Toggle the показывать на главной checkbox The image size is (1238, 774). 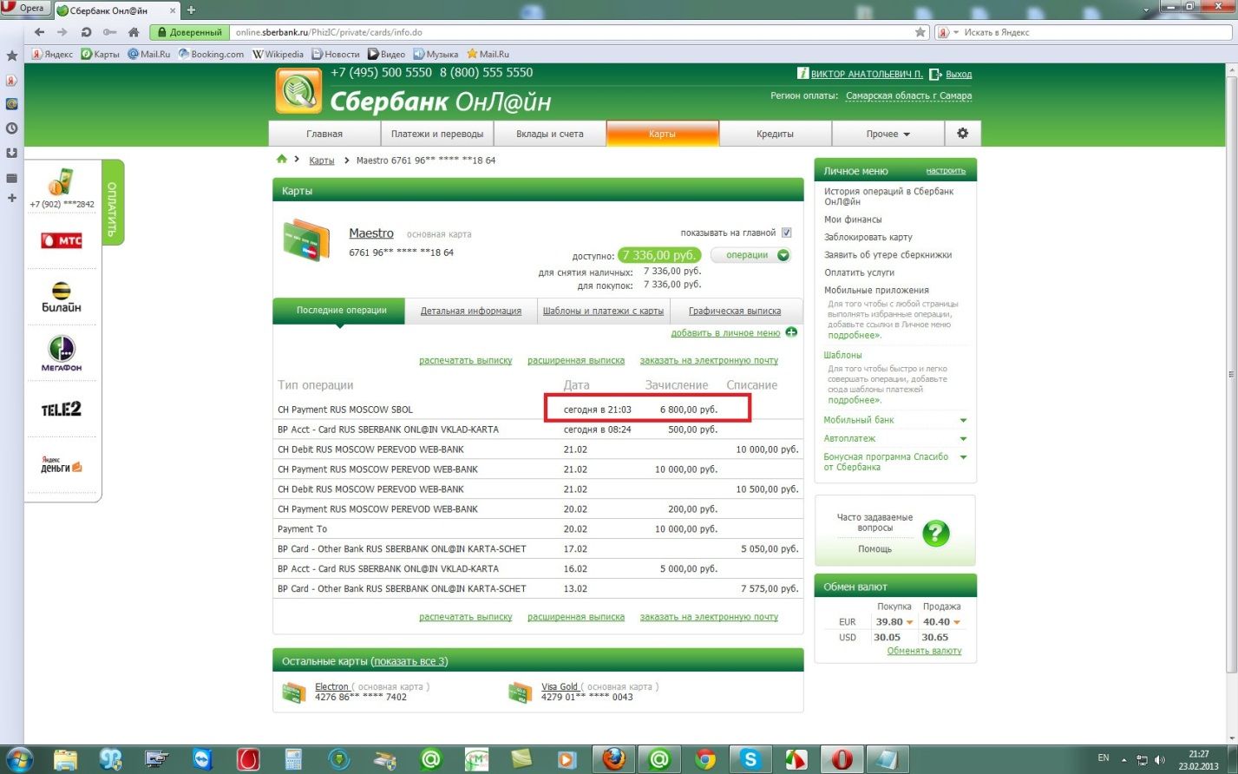point(787,233)
